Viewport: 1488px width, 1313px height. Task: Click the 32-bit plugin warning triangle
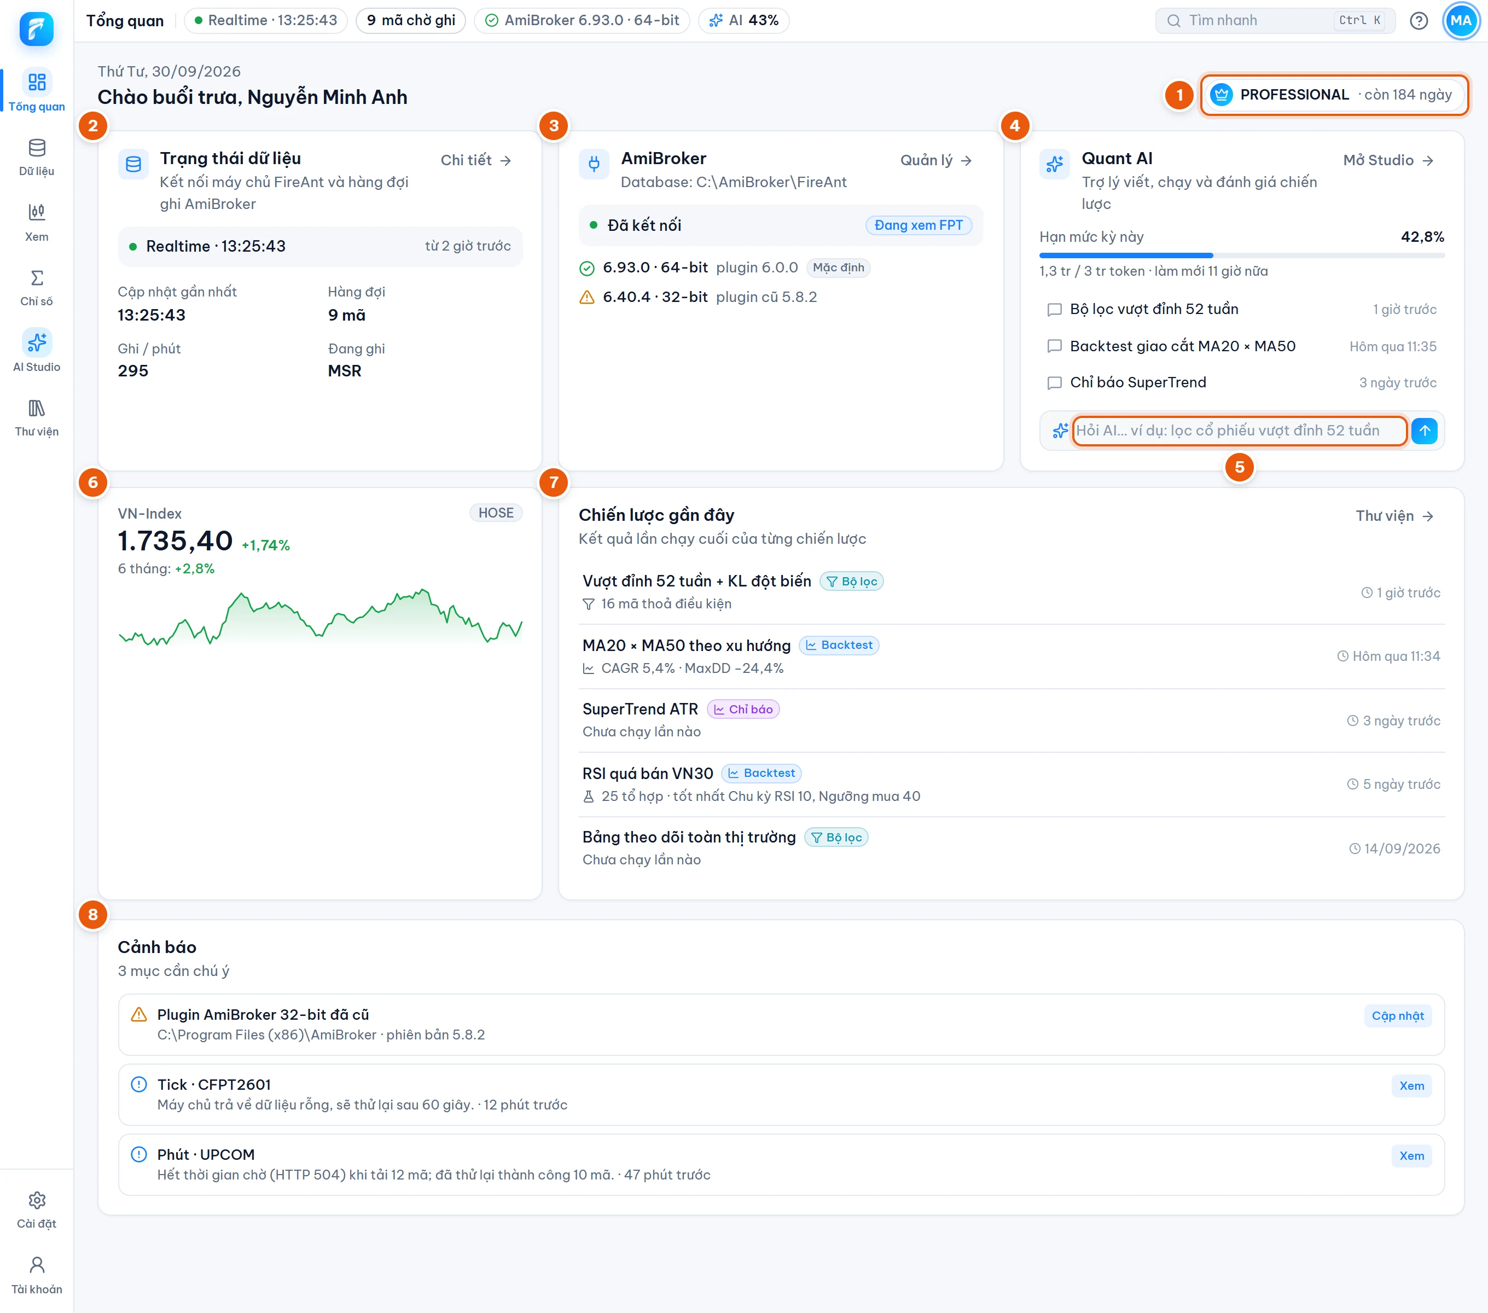587,297
